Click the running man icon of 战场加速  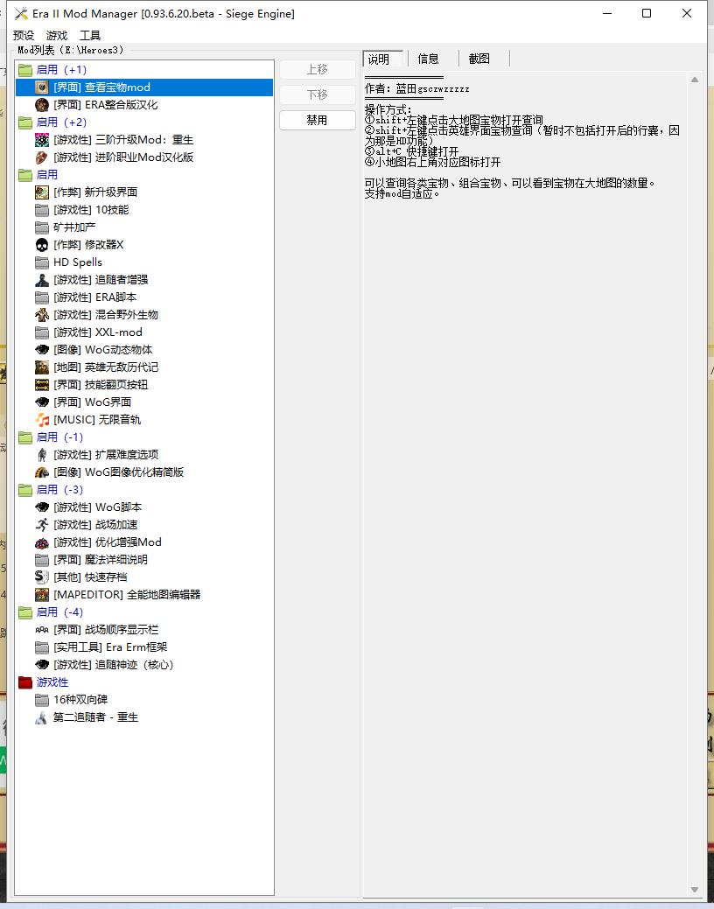tap(42, 525)
